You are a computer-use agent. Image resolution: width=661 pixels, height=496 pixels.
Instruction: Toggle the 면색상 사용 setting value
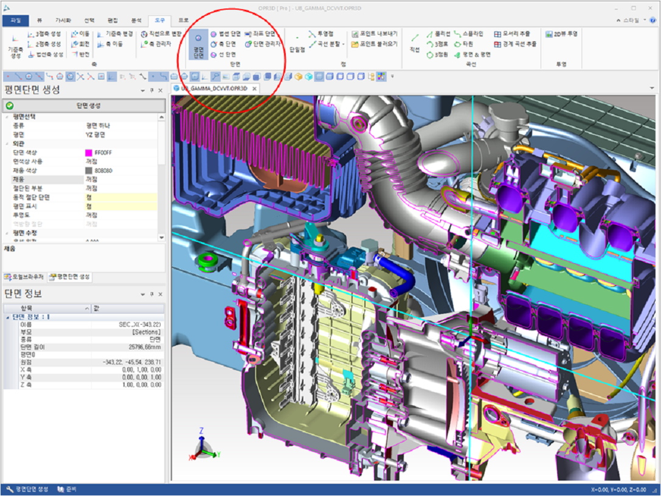pyautogui.click(x=122, y=162)
